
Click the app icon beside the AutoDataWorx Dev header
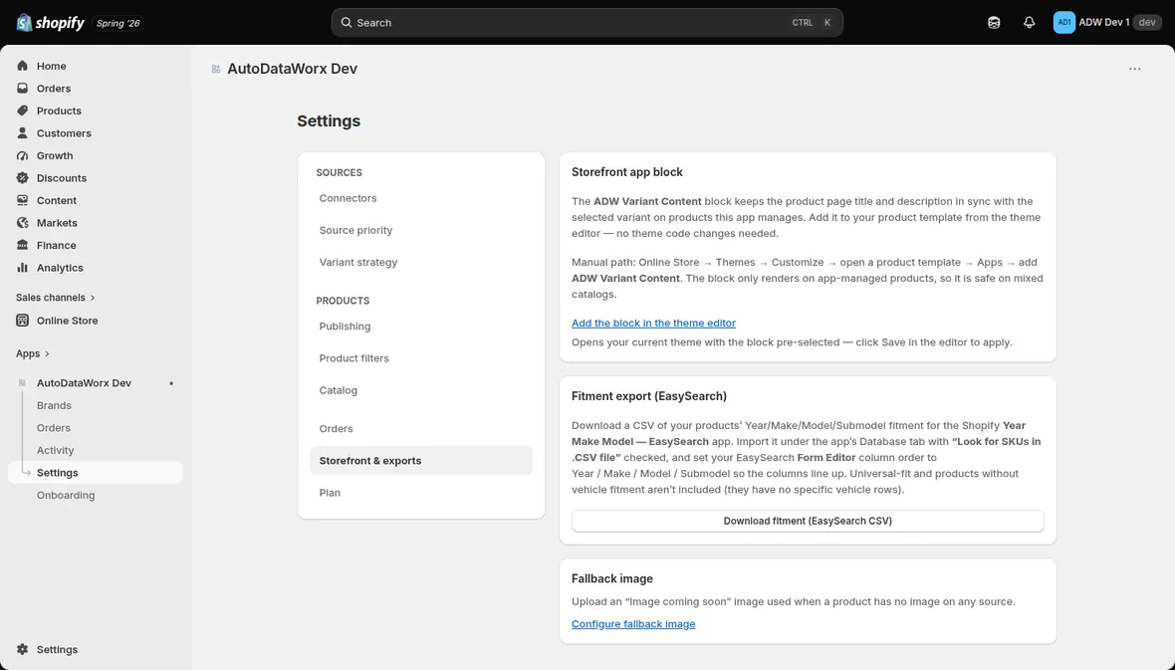click(x=216, y=69)
